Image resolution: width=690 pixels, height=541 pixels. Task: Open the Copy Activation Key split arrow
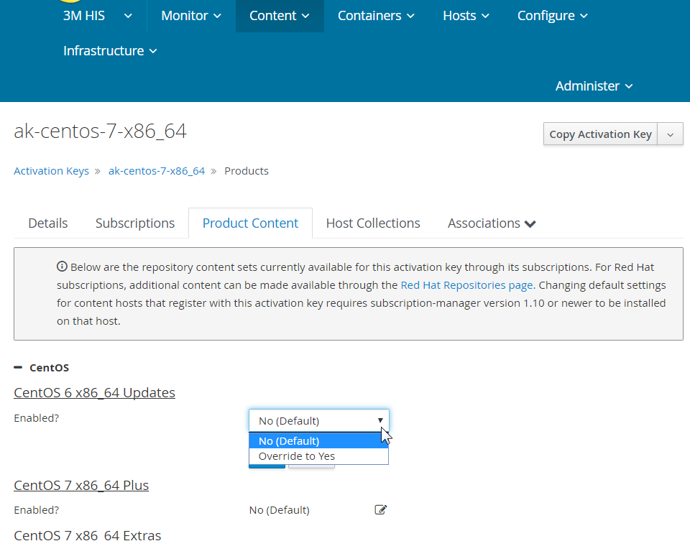[x=670, y=134]
